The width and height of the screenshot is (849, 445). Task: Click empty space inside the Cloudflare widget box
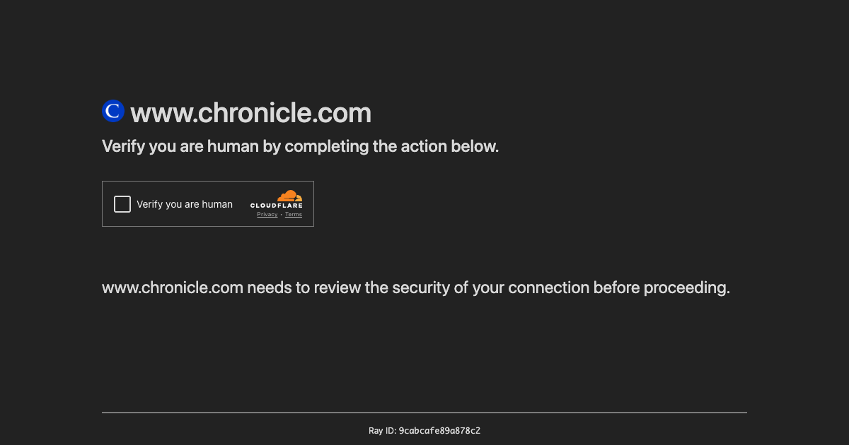point(241,191)
